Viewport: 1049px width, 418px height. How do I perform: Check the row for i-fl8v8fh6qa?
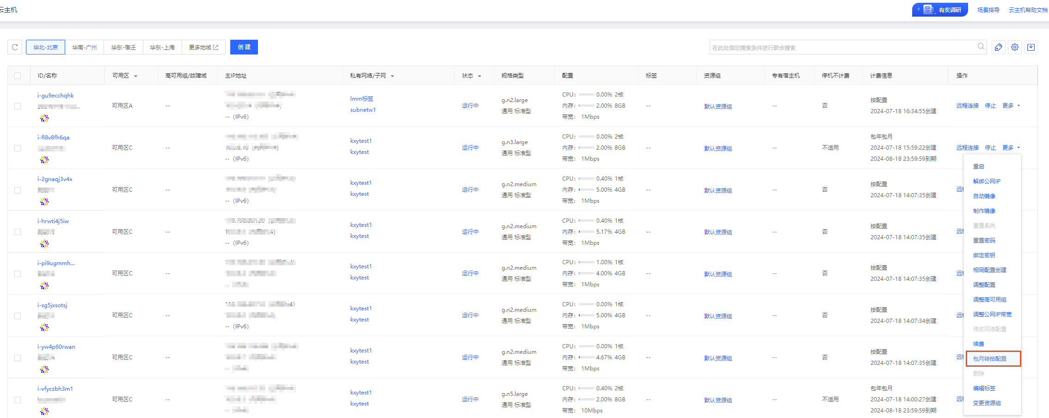(18, 148)
